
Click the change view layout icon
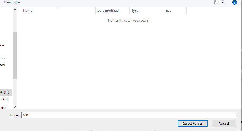click(x=217, y=2)
